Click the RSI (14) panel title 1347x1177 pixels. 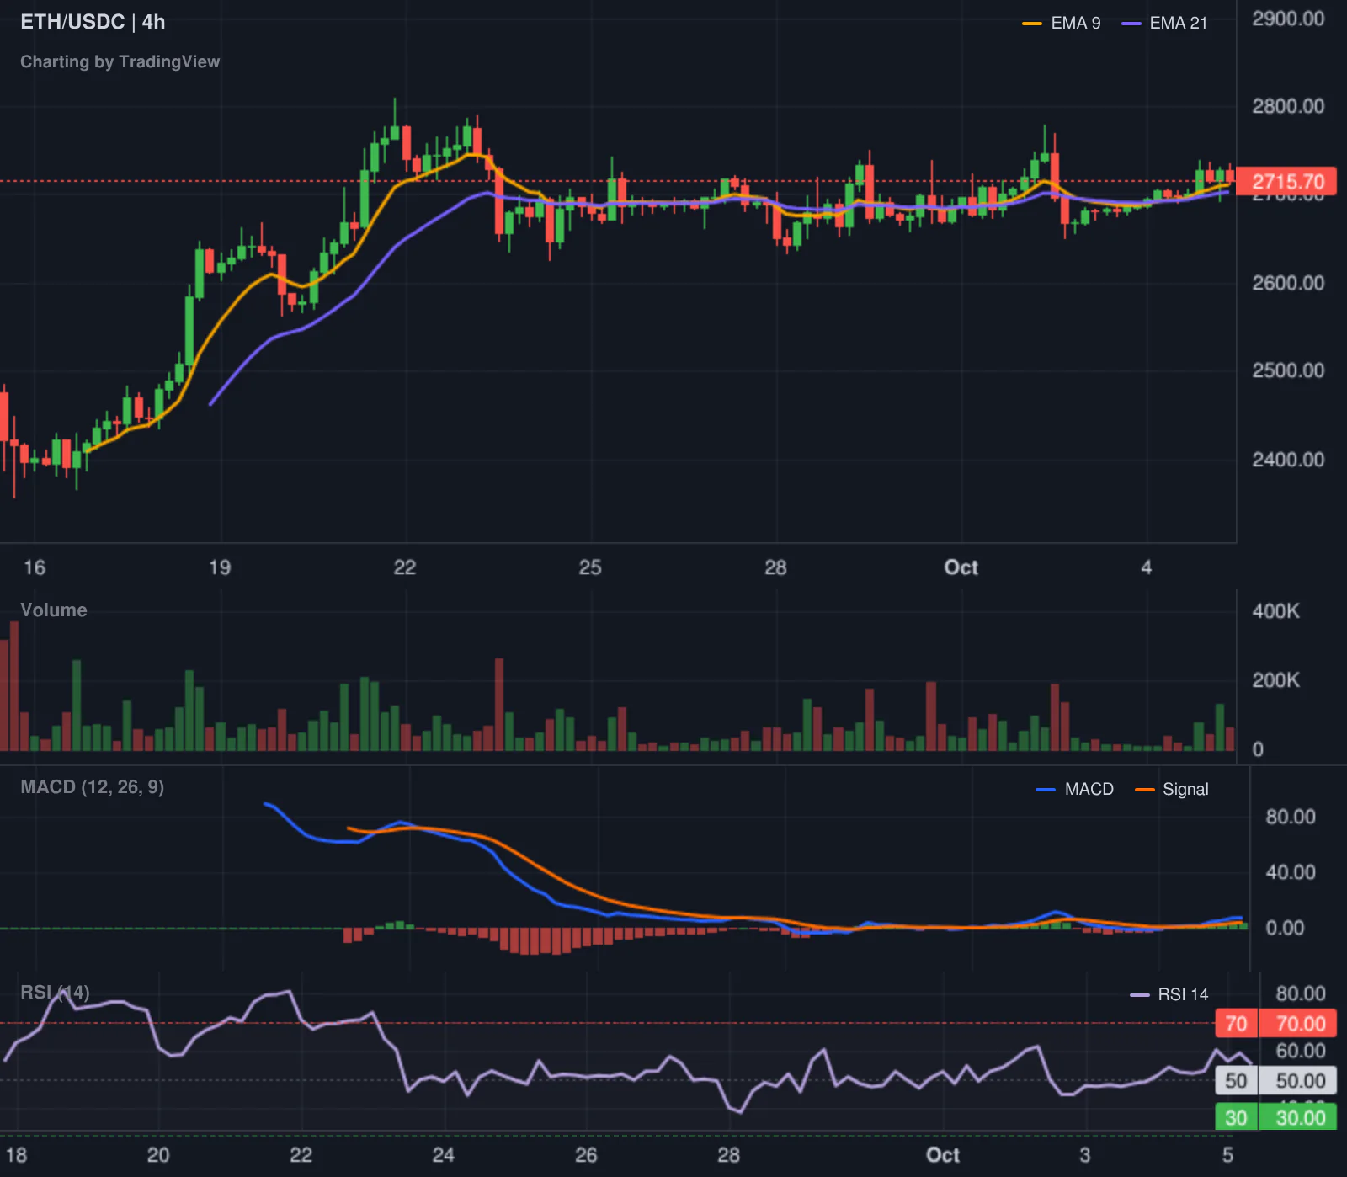55,992
